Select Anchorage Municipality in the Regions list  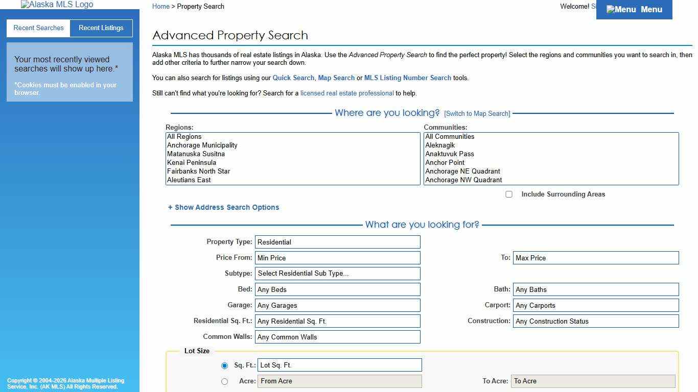(x=202, y=145)
